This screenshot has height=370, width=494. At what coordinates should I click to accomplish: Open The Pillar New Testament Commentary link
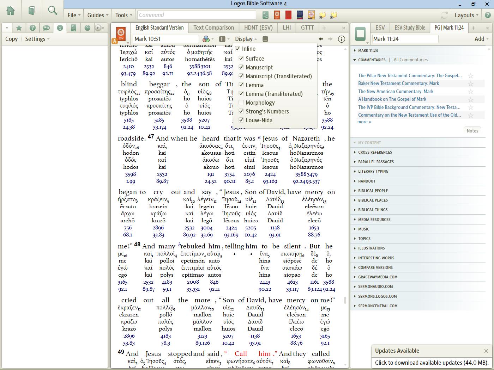click(410, 75)
